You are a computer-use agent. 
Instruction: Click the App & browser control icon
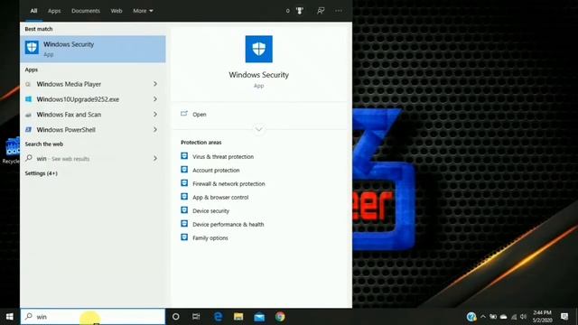[184, 197]
